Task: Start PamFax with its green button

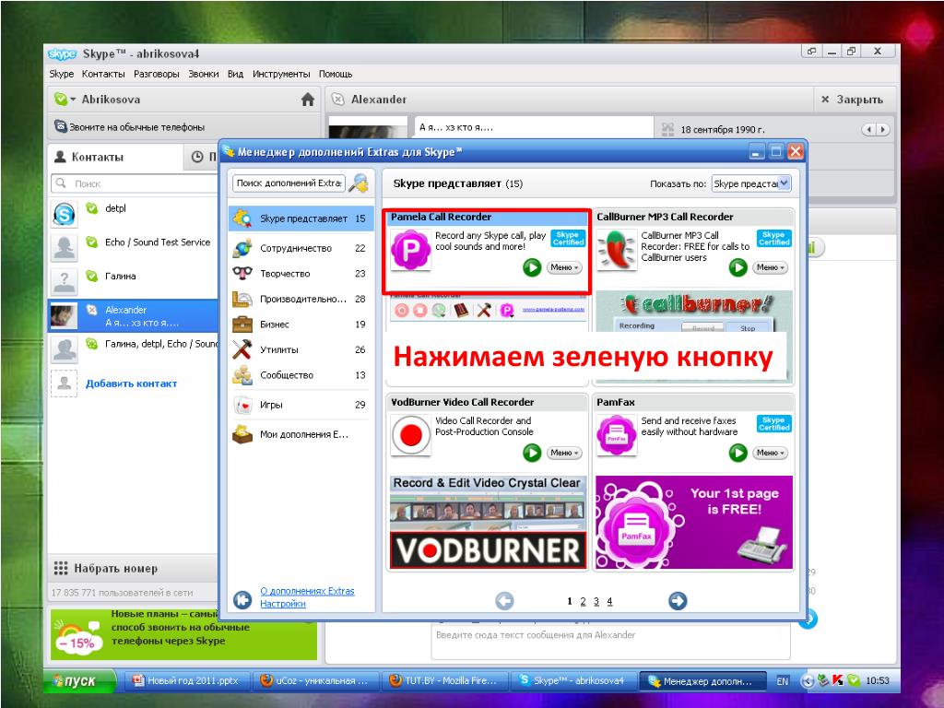Action: tap(738, 453)
